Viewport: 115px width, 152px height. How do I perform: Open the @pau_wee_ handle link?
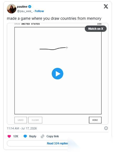click(x=25, y=11)
